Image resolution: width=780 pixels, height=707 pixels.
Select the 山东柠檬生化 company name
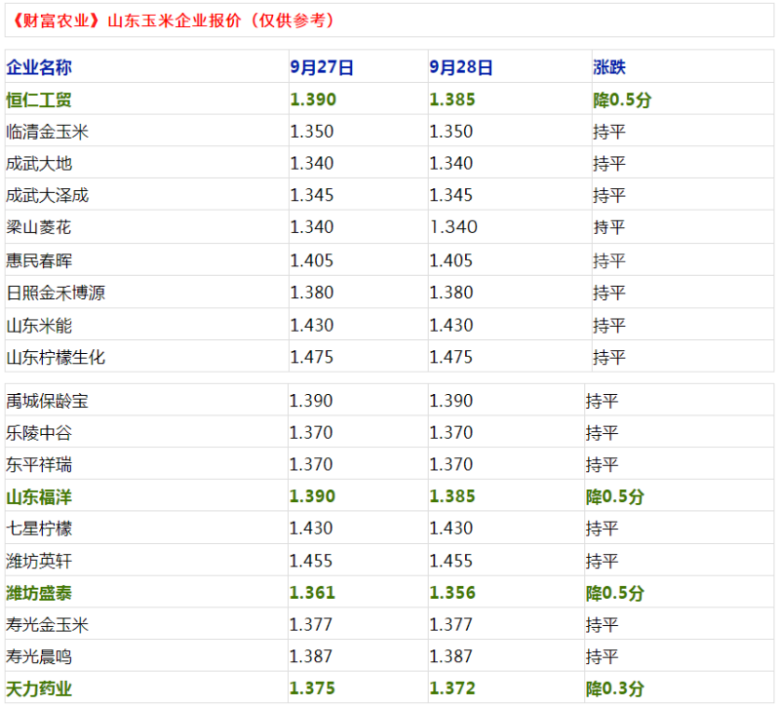tap(56, 357)
